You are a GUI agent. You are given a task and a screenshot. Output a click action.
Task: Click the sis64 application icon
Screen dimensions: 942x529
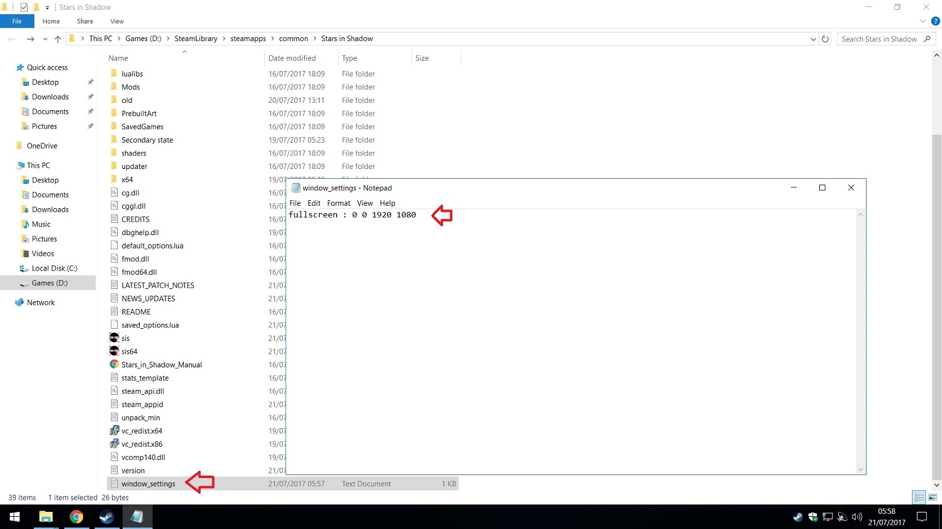point(114,351)
